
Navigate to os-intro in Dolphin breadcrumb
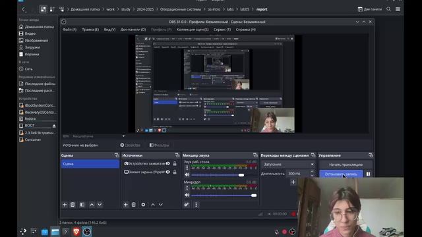click(214, 9)
